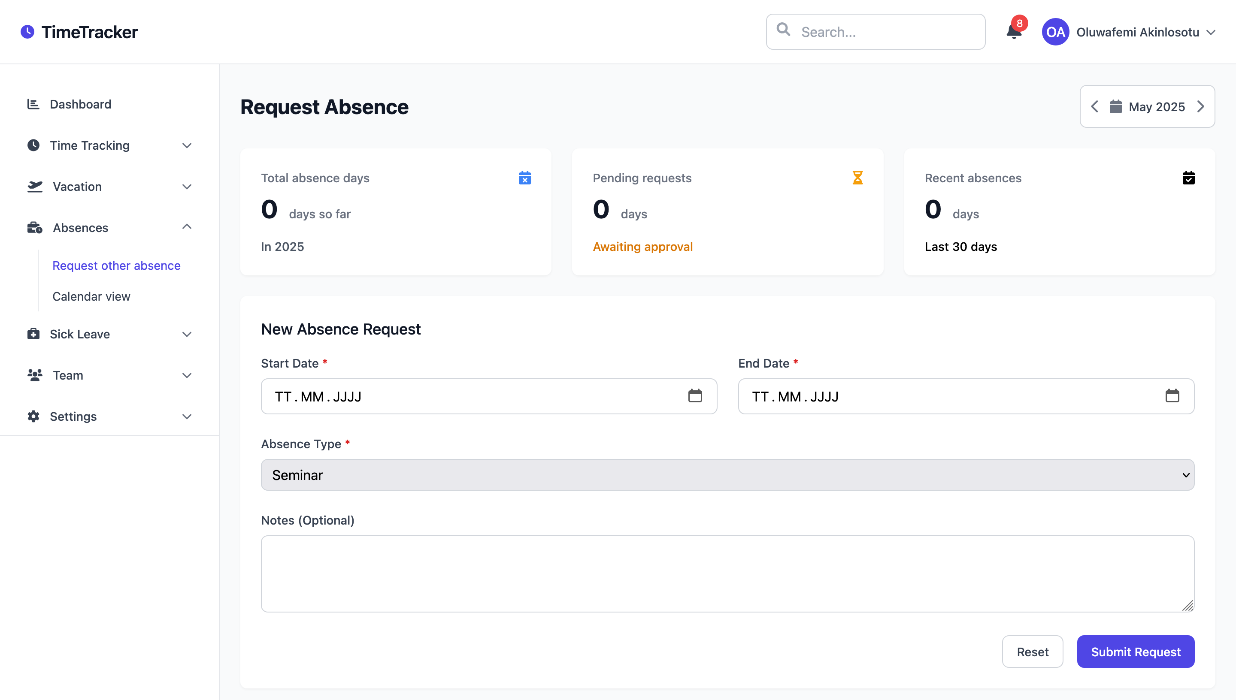Image resolution: width=1236 pixels, height=700 pixels.
Task: Click the In 2025 text
Action: [282, 247]
